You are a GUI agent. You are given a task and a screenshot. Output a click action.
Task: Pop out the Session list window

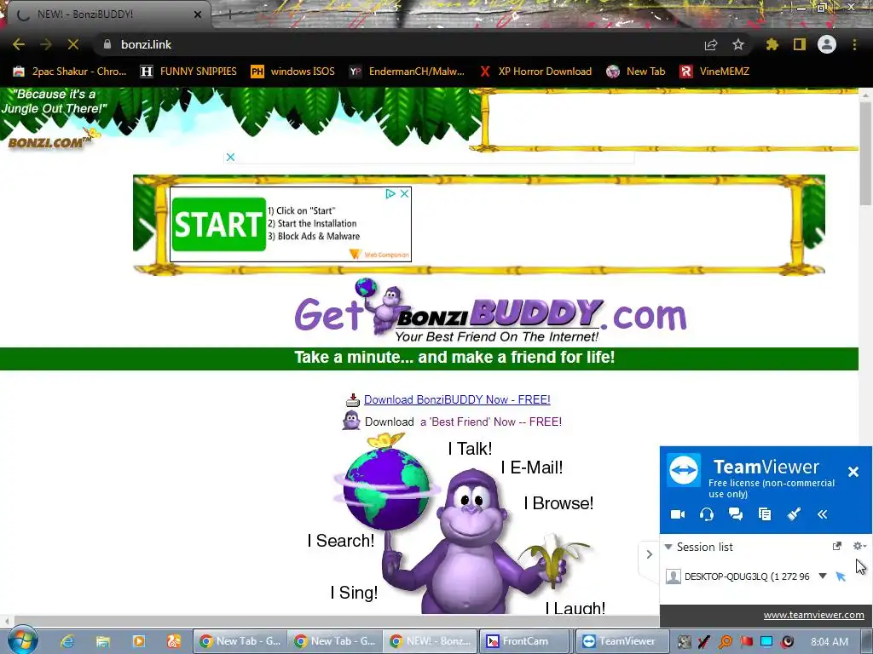click(x=836, y=546)
